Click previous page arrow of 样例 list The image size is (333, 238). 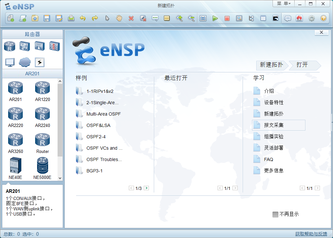131,188
